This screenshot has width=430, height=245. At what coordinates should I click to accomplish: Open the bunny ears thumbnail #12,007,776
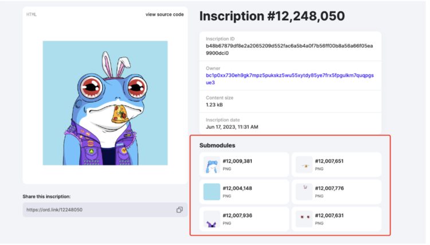point(304,191)
